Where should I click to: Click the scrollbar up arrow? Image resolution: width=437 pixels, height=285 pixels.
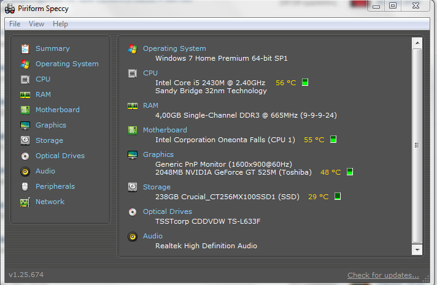click(x=417, y=43)
